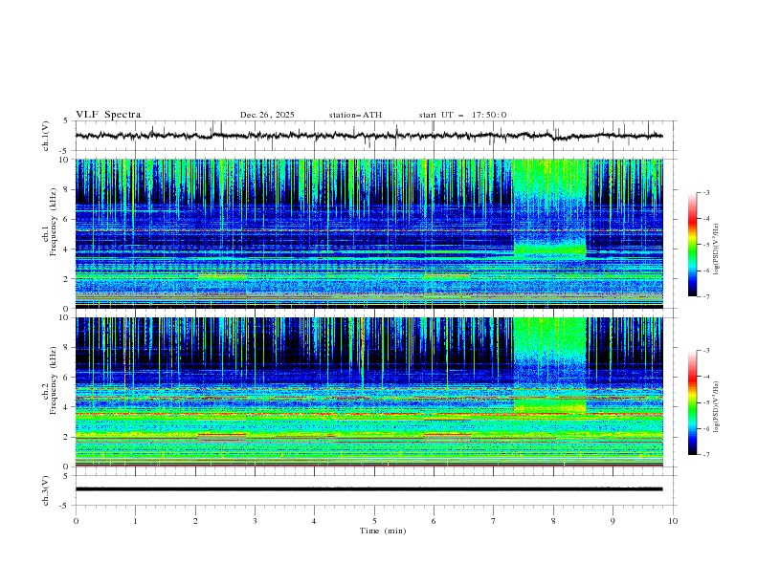Click the broadband noise burst in ch.2 spectrogram
Image resolution: width=758 pixels, height=585 pixels.
tap(549, 365)
